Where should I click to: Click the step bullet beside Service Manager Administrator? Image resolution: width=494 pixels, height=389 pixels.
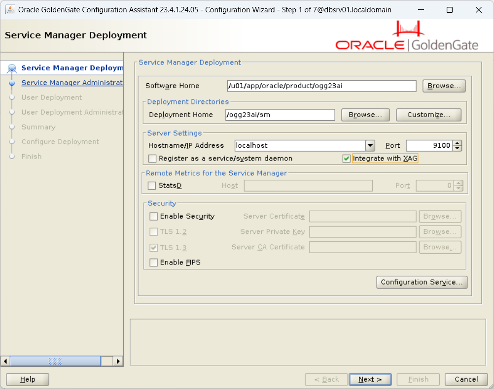click(x=12, y=83)
